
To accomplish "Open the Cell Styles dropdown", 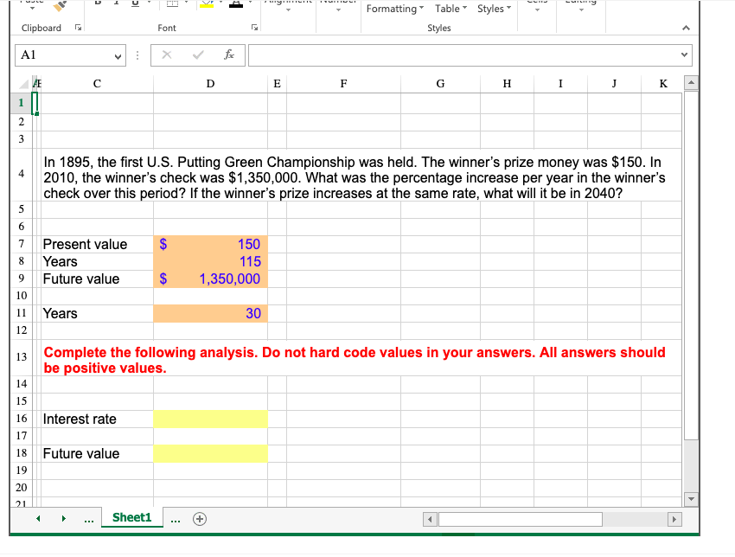I will 494,9.
